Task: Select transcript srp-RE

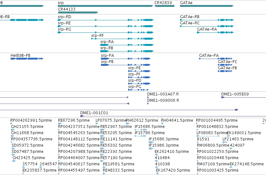Action: tap(106, 26)
